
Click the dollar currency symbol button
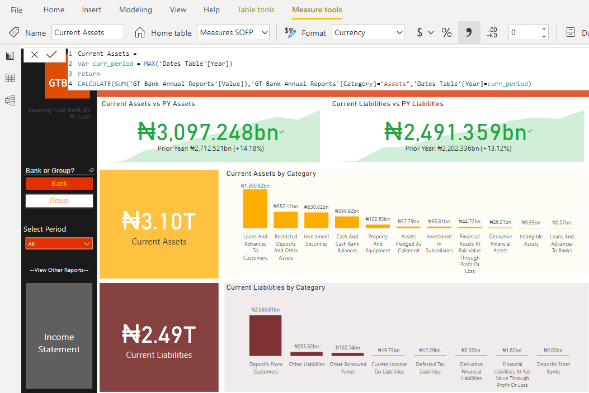(420, 32)
